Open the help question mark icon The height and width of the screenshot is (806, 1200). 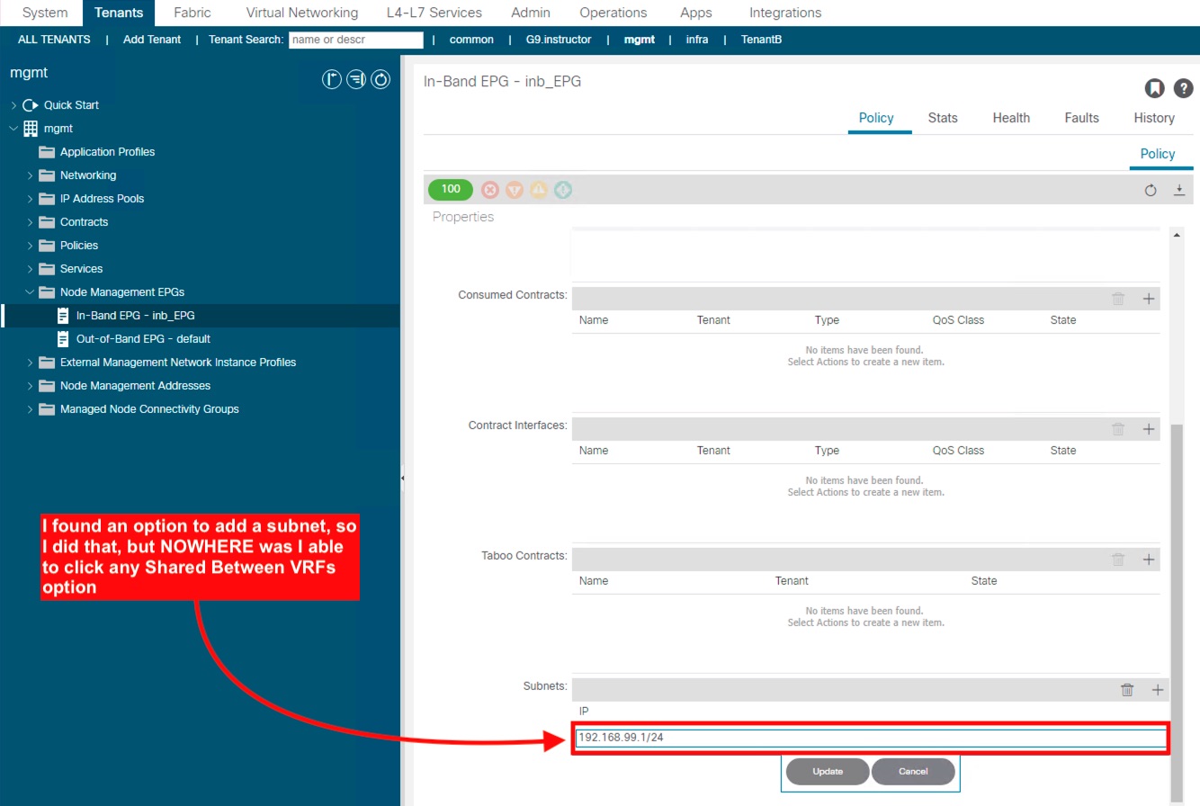pos(1184,87)
